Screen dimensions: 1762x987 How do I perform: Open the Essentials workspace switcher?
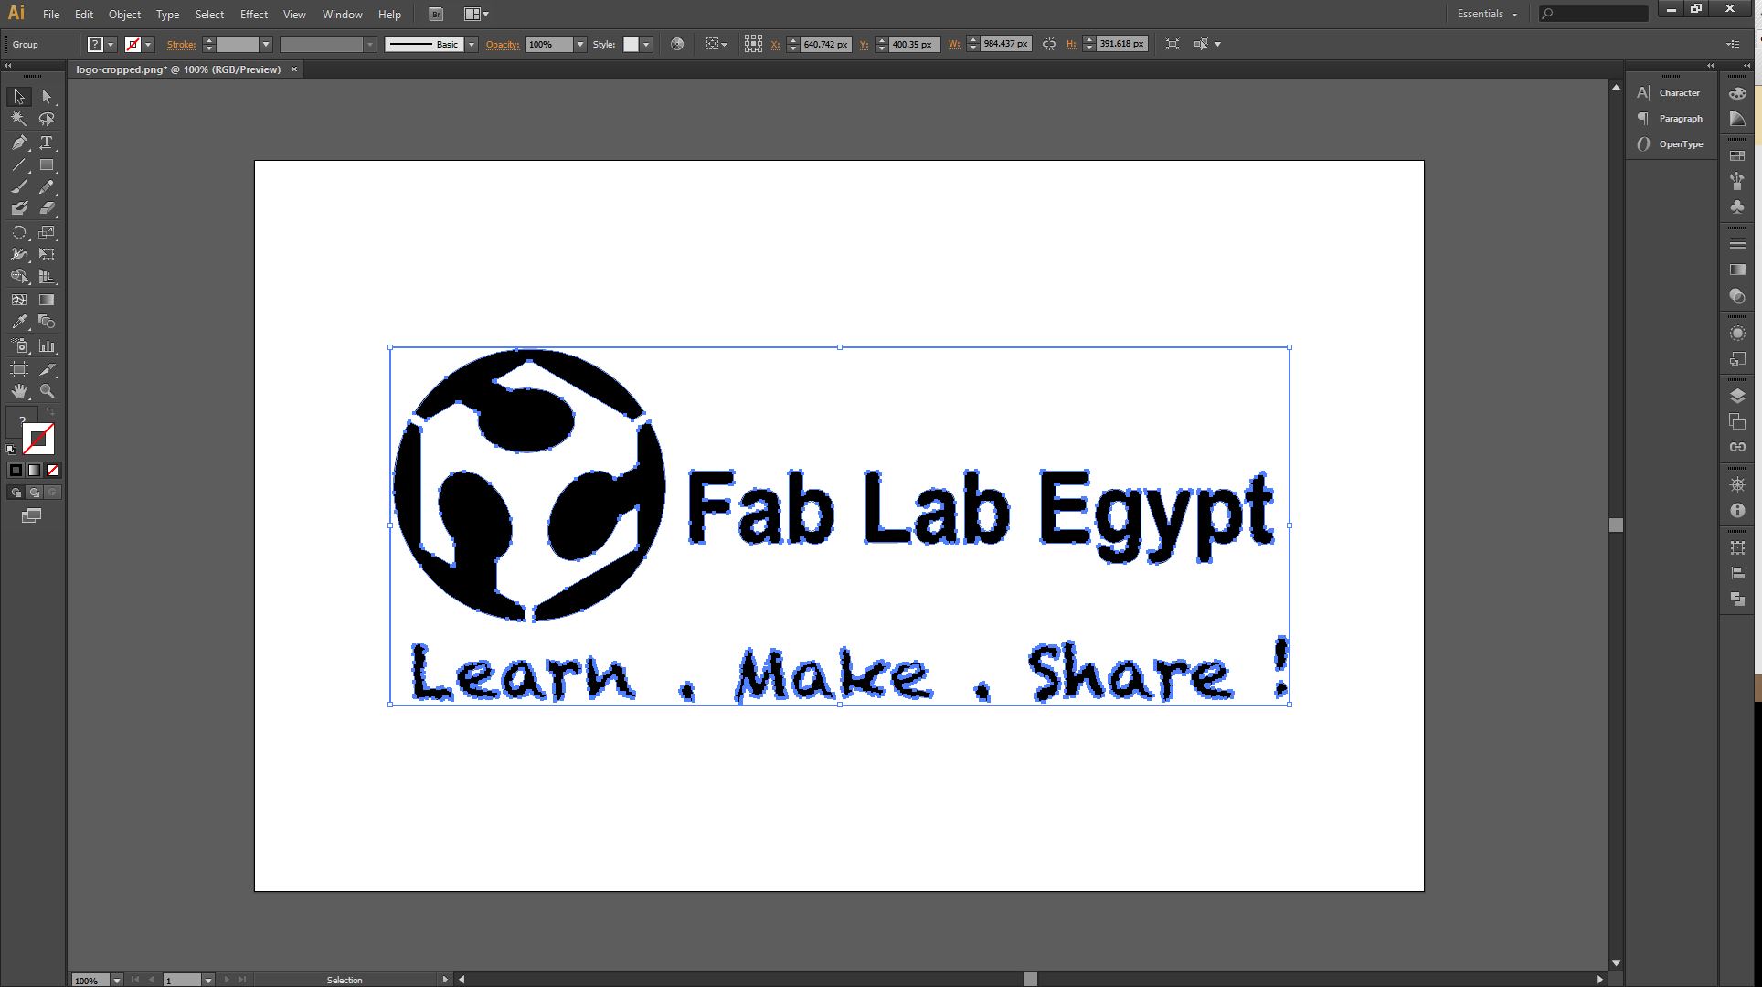(x=1487, y=14)
